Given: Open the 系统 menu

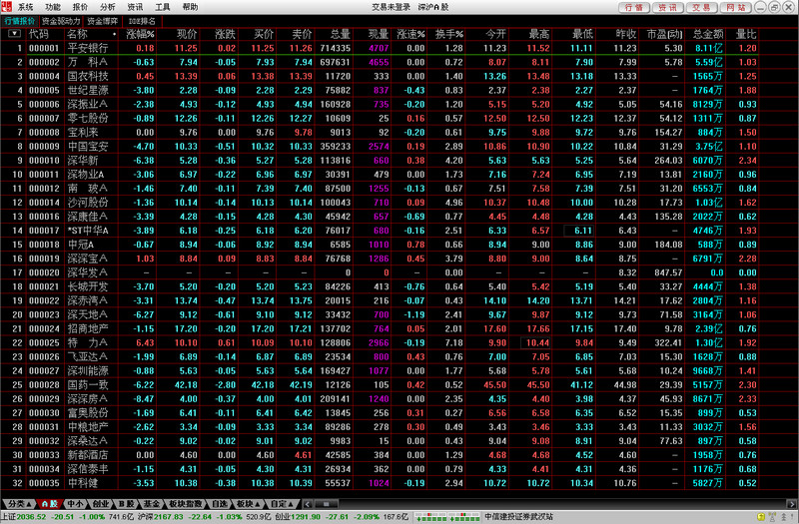Looking at the screenshot, I should (x=25, y=6).
